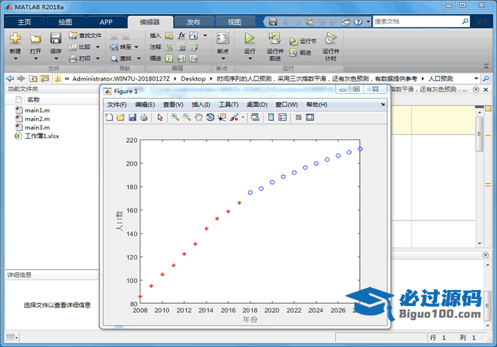
Task: Open Figure 1 窗口(W) menu
Action: click(x=286, y=105)
